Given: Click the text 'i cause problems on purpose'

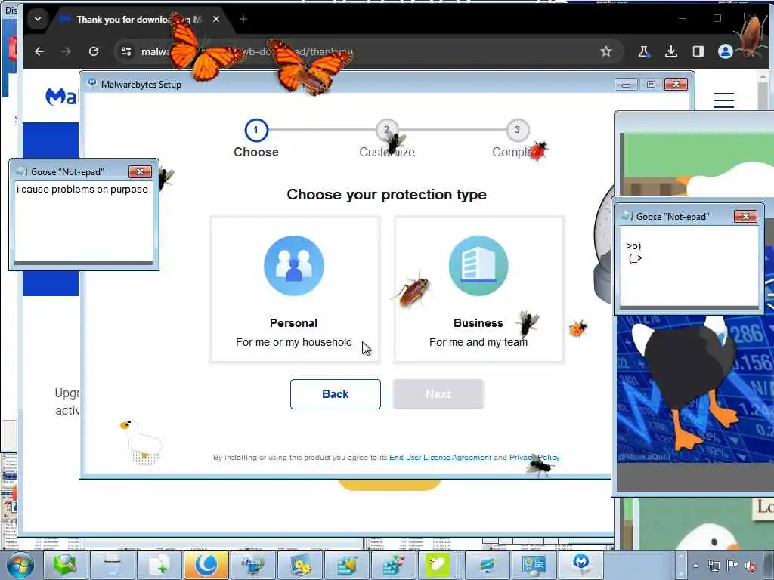Looking at the screenshot, I should click(82, 190).
